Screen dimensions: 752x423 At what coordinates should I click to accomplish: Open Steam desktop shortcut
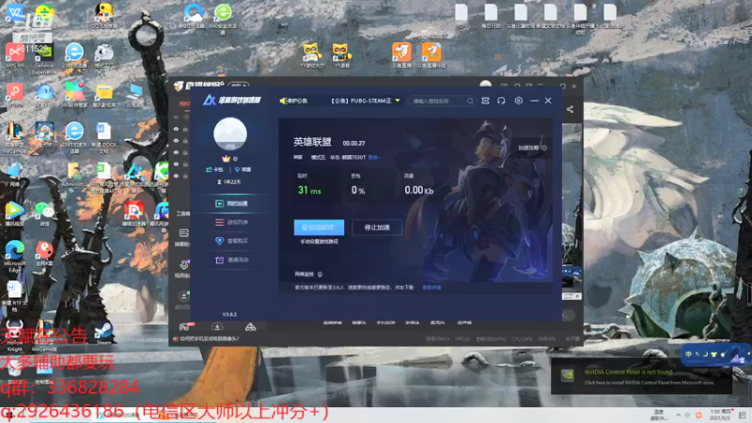pos(103,334)
